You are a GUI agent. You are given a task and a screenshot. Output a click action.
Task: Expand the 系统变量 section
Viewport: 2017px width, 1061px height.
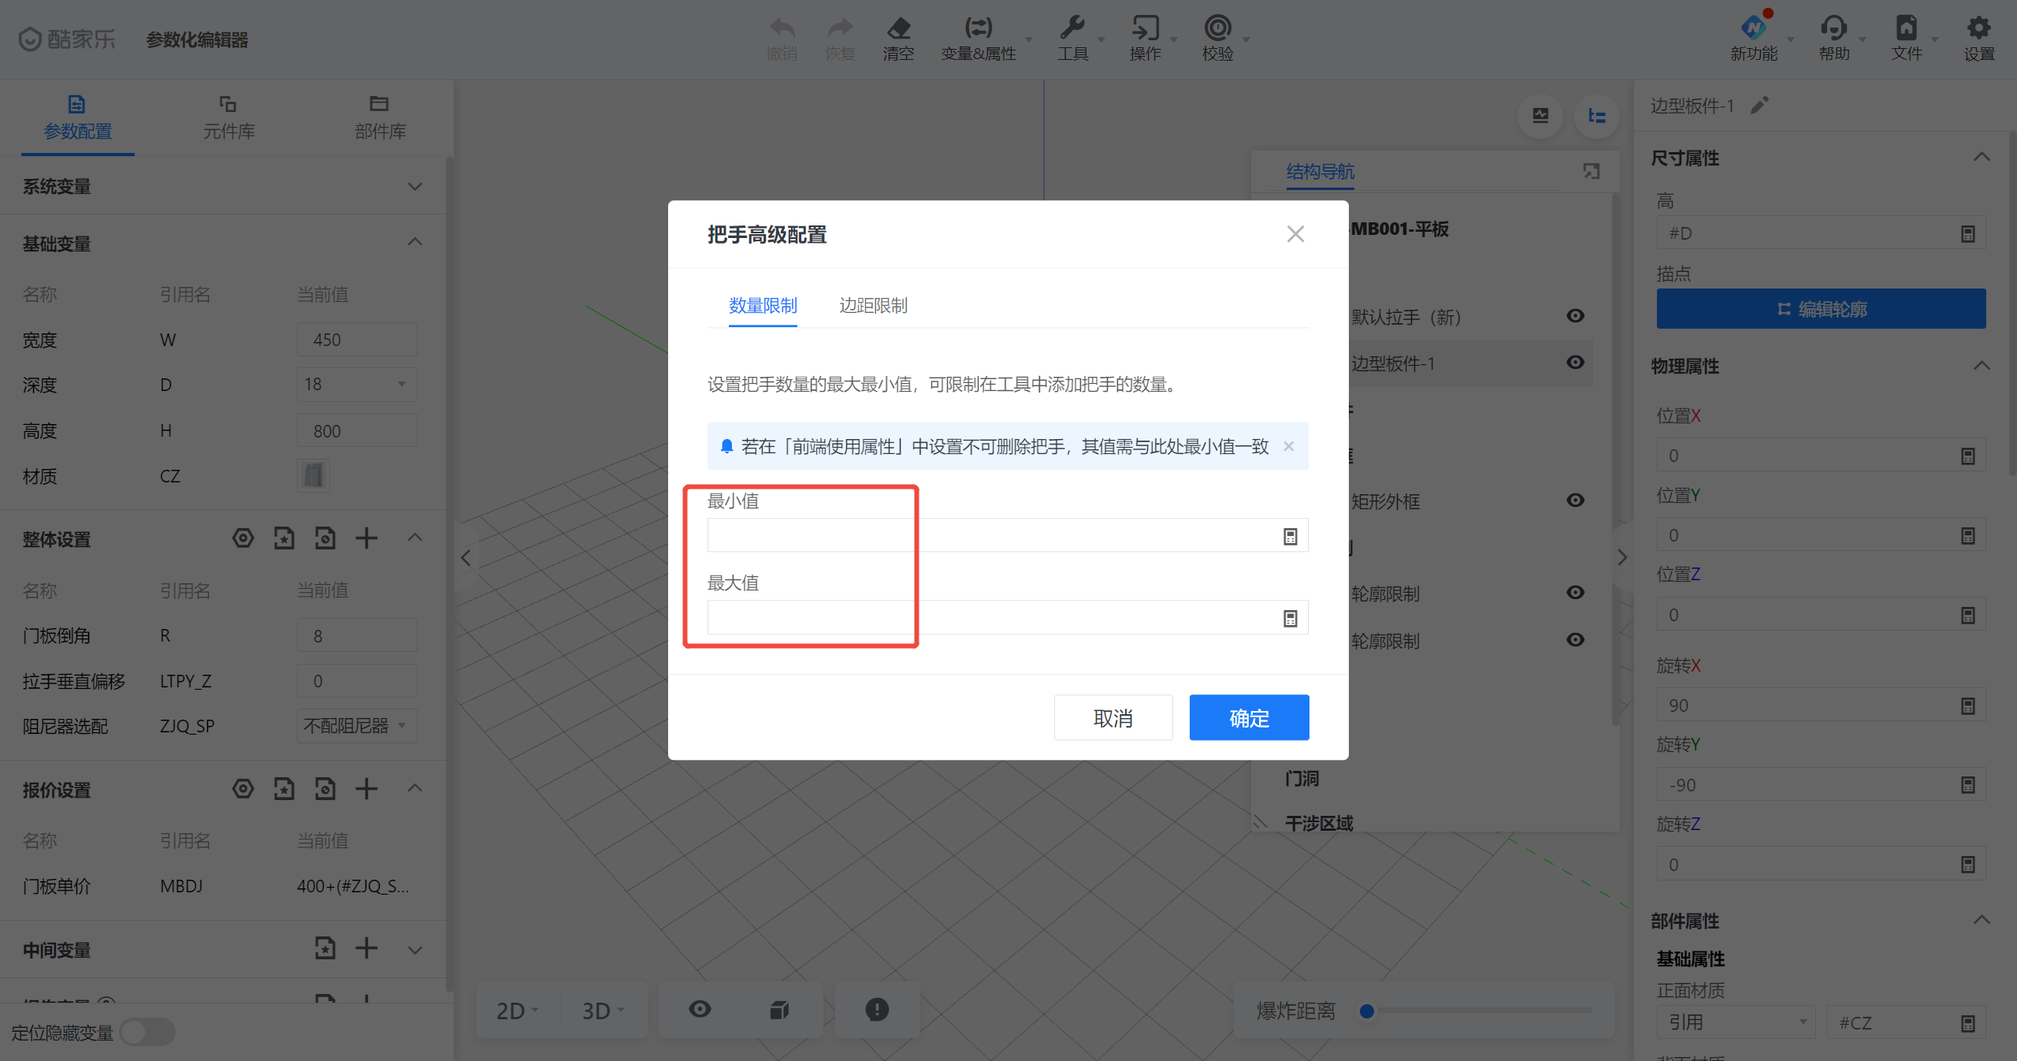pyautogui.click(x=414, y=187)
